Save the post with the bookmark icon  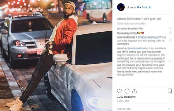pos(170,91)
